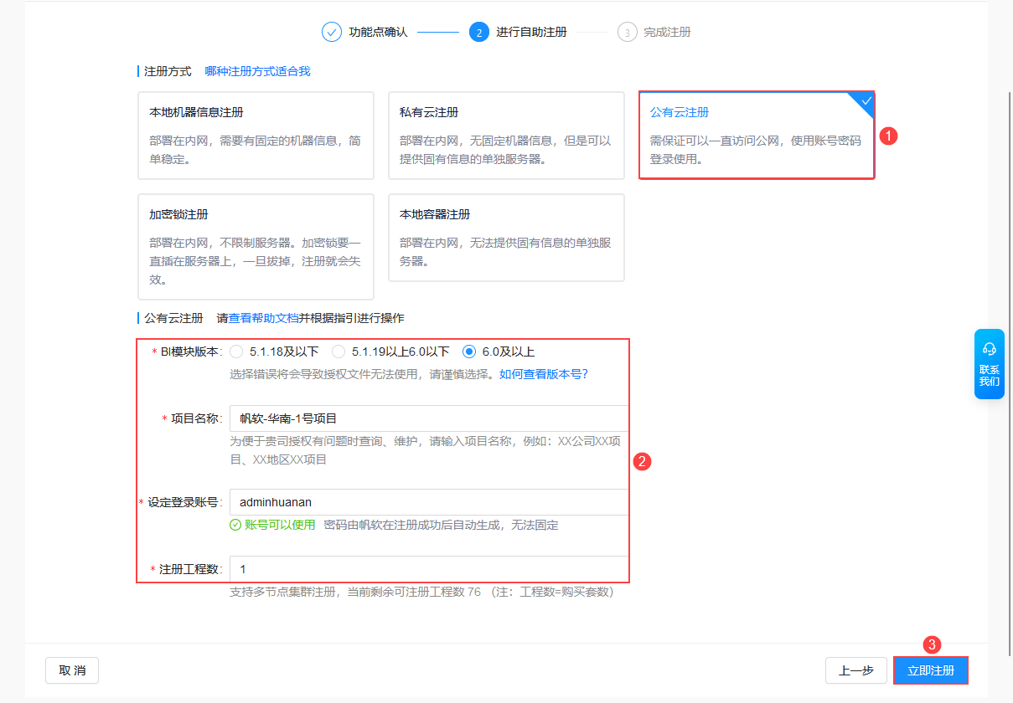The height and width of the screenshot is (703, 1013).
Task: Select the 5.1.18及以下 version radio button
Action: [x=236, y=351]
